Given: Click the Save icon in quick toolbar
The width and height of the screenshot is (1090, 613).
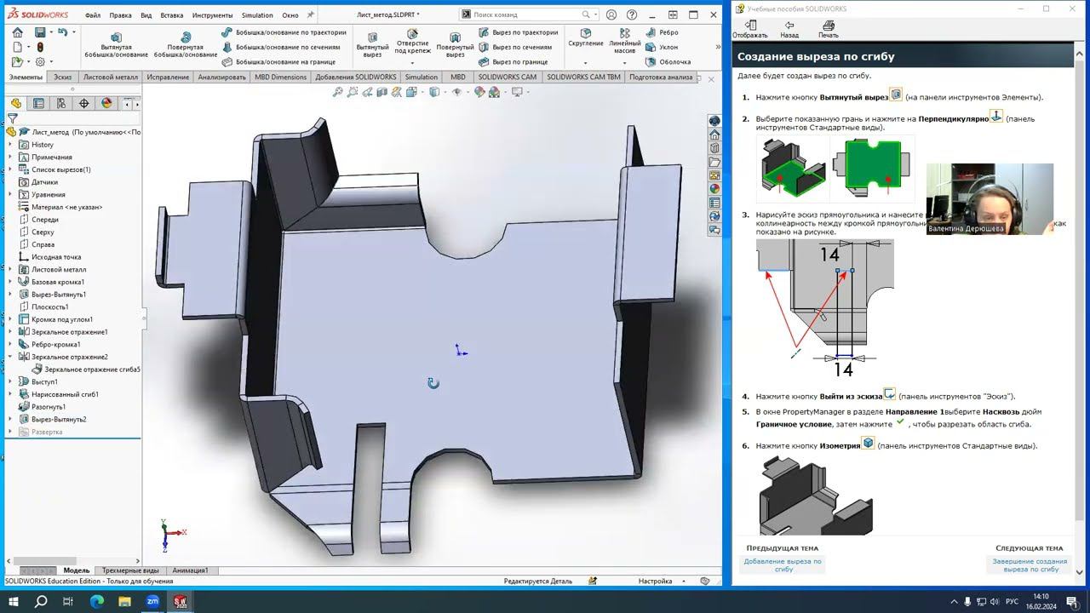Looking at the screenshot, I should (x=40, y=32).
